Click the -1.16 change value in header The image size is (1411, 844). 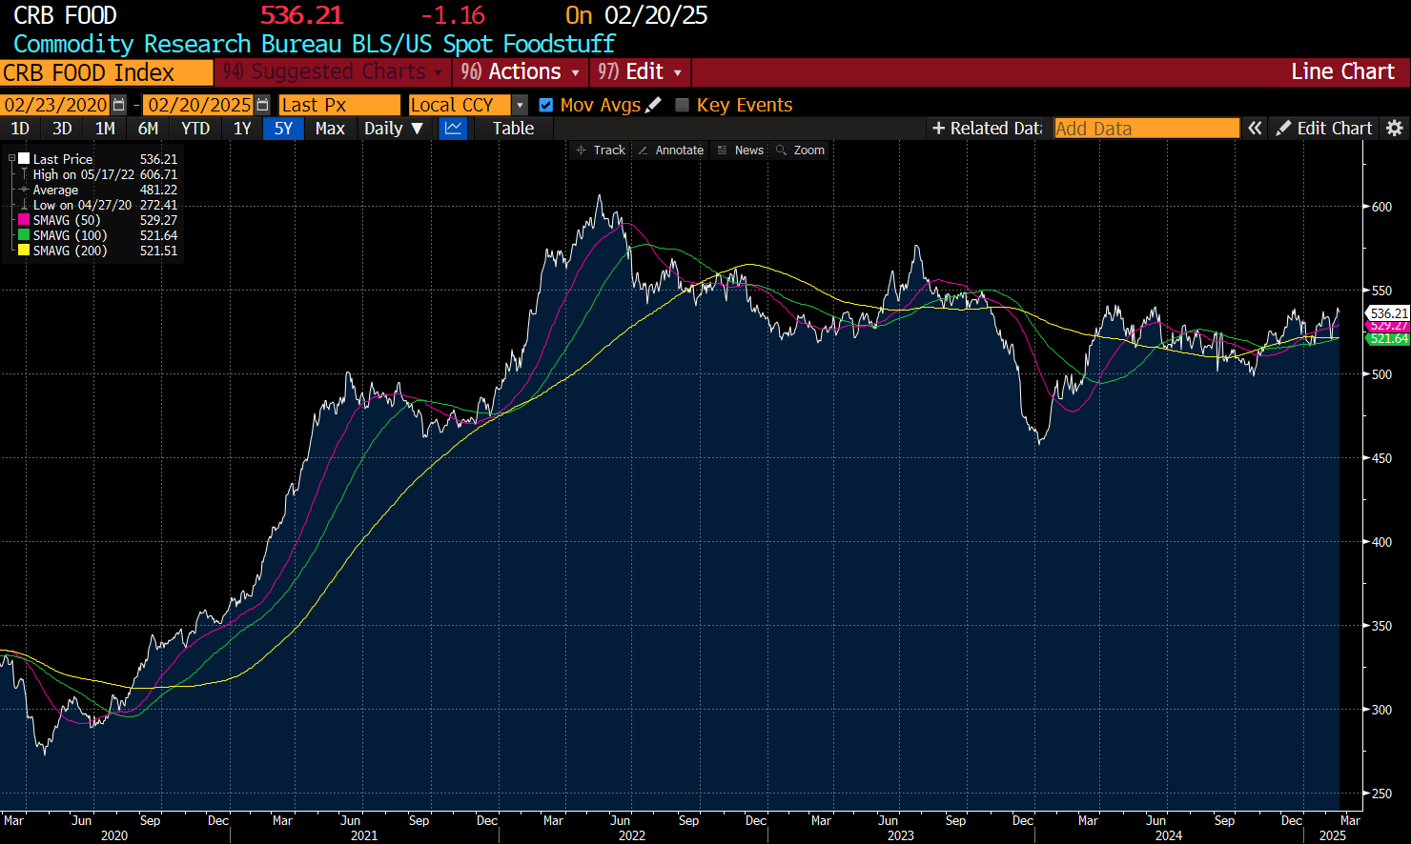click(x=453, y=15)
